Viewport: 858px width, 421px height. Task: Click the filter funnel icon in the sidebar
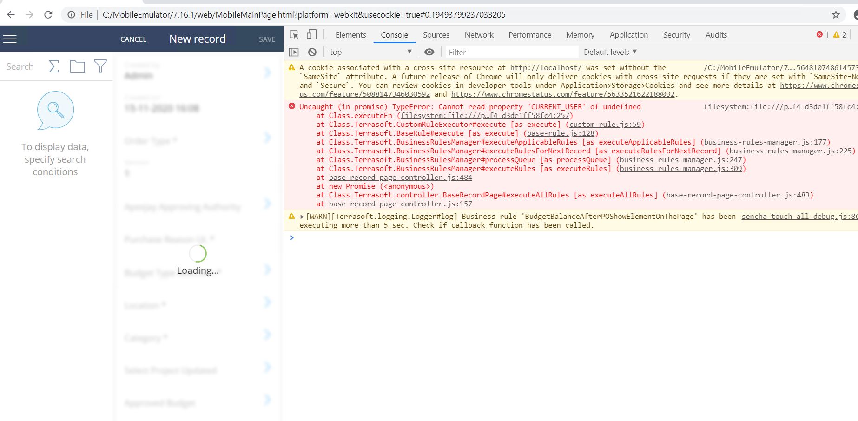[x=100, y=66]
